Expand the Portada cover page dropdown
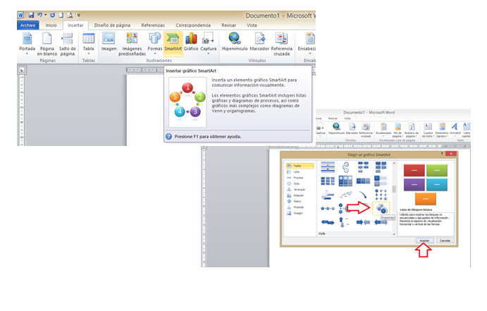The width and height of the screenshot is (487, 311). pyautogui.click(x=27, y=43)
